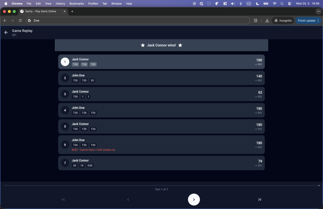Click John Doe name in turn 4
This screenshot has width=323, height=209.
click(x=78, y=108)
